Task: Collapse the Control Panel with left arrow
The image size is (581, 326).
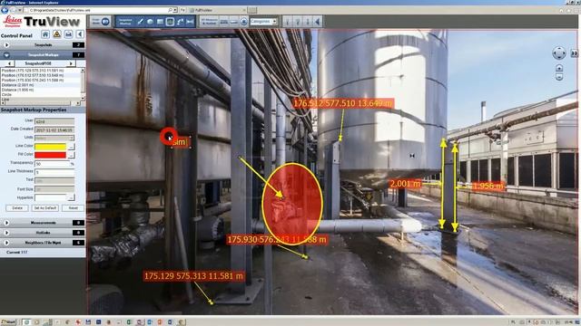Action: click(80, 34)
